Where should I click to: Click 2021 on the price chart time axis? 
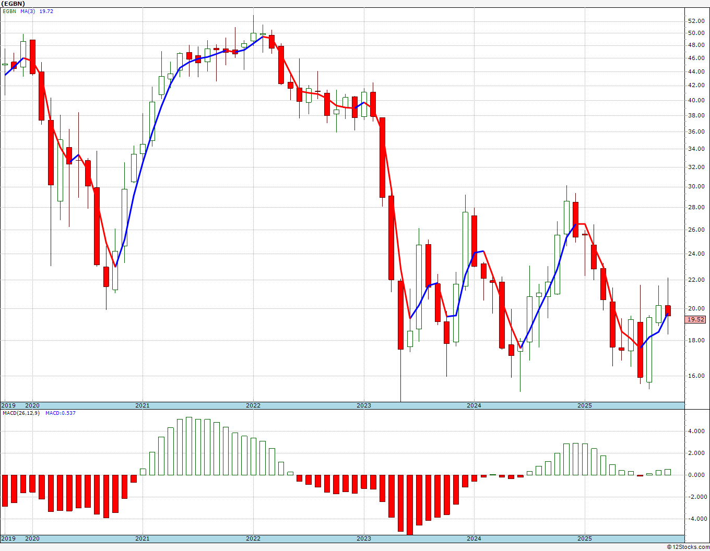click(x=143, y=405)
